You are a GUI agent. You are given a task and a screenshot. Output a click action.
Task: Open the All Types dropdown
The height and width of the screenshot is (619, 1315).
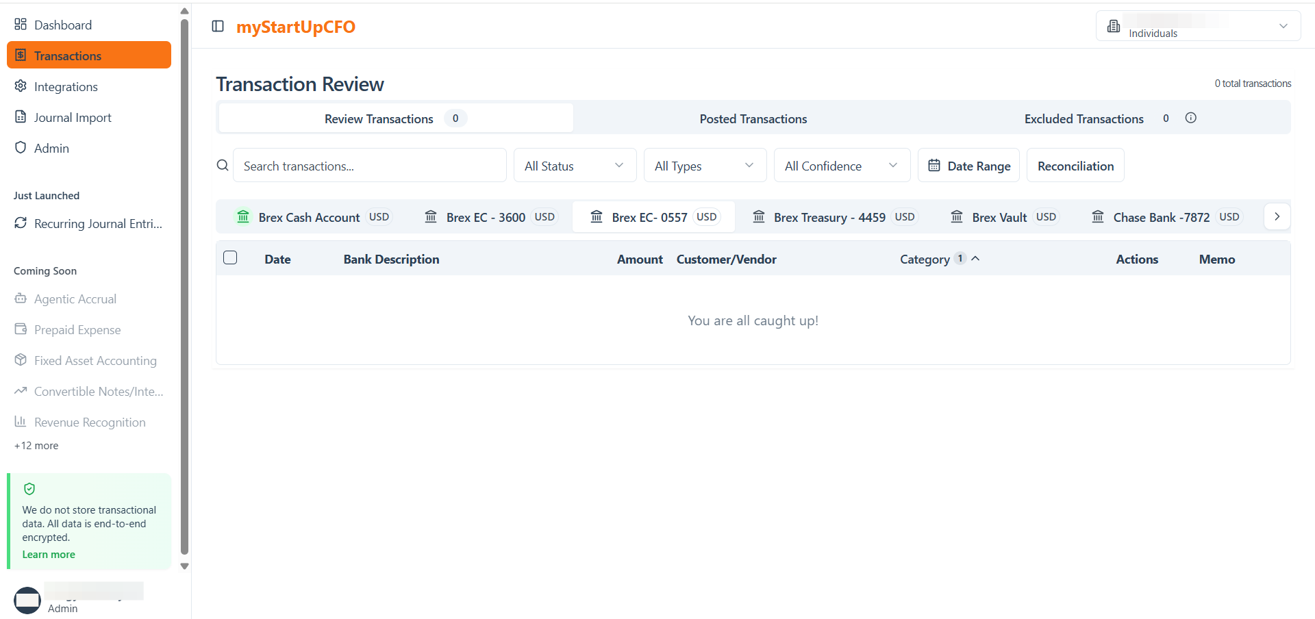705,165
